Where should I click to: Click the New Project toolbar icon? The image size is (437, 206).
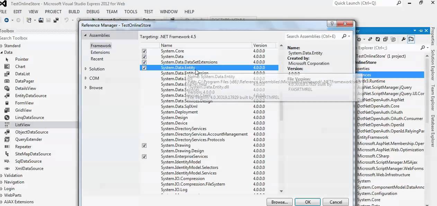[29, 20]
